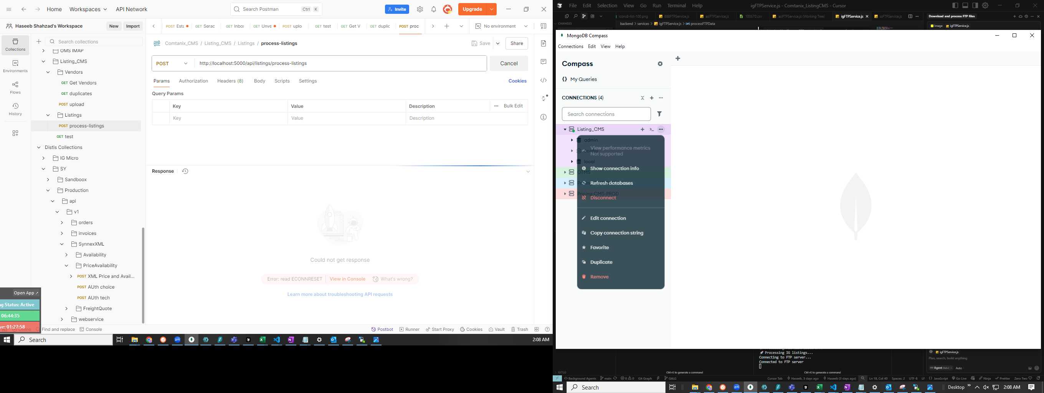Open Compass settings gear icon
1044x393 pixels.
click(660, 64)
